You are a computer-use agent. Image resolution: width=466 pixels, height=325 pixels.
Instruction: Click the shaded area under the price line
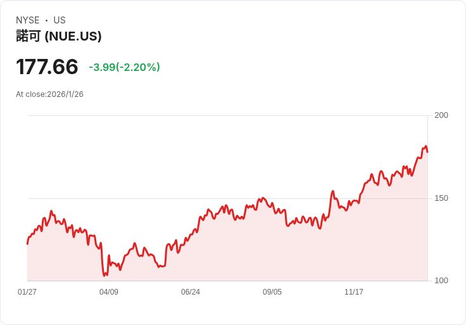pyautogui.click(x=253, y=253)
